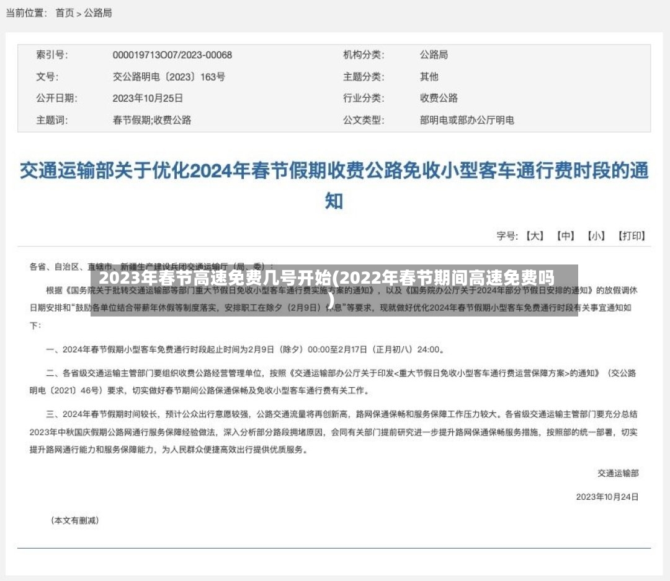Open the 首页 breadcrumb link
The height and width of the screenshot is (581, 670).
[65, 13]
